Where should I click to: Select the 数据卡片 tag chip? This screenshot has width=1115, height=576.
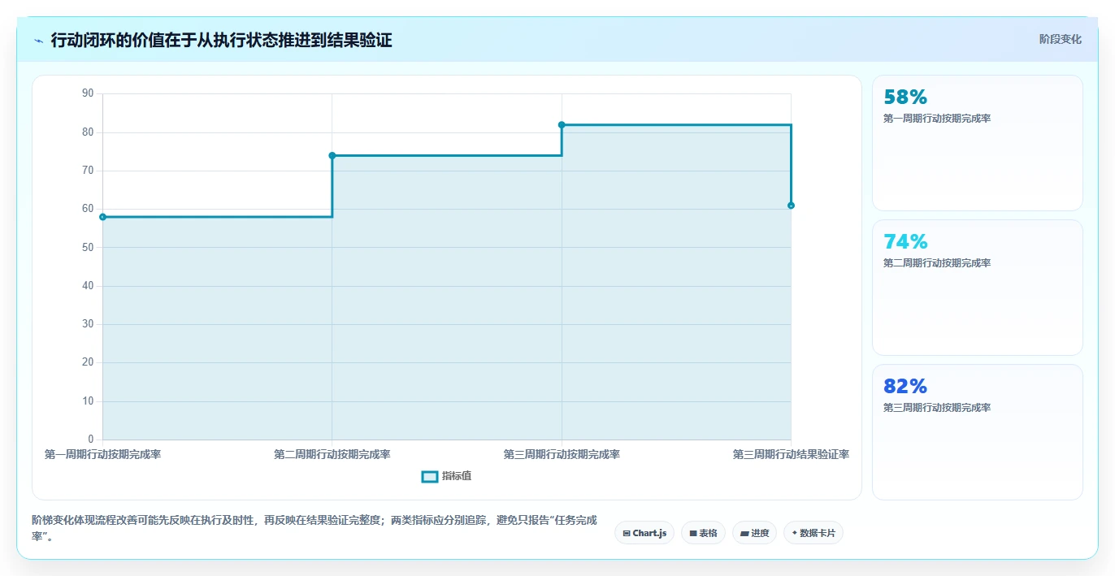(x=813, y=533)
